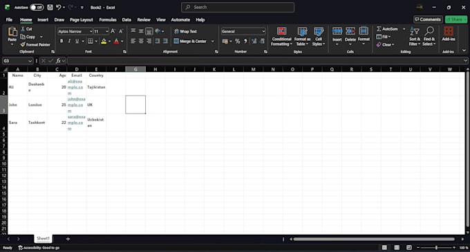The image size is (470, 252).
Task: Select the Sheet1 tab
Action: [43, 238]
